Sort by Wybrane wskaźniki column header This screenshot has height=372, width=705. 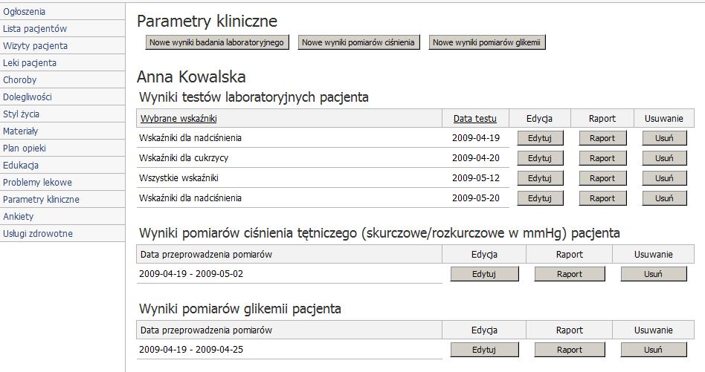tap(178, 119)
